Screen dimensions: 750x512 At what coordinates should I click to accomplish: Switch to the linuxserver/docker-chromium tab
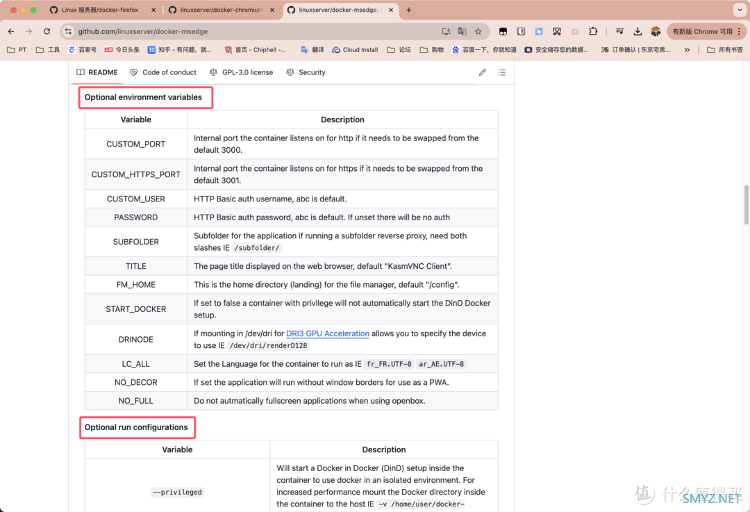click(x=221, y=10)
